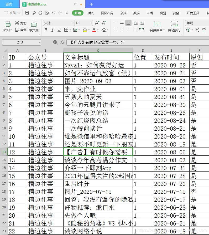Switch to the 页面布局 ribbon tab
This screenshot has width=209, height=235.
107,13
